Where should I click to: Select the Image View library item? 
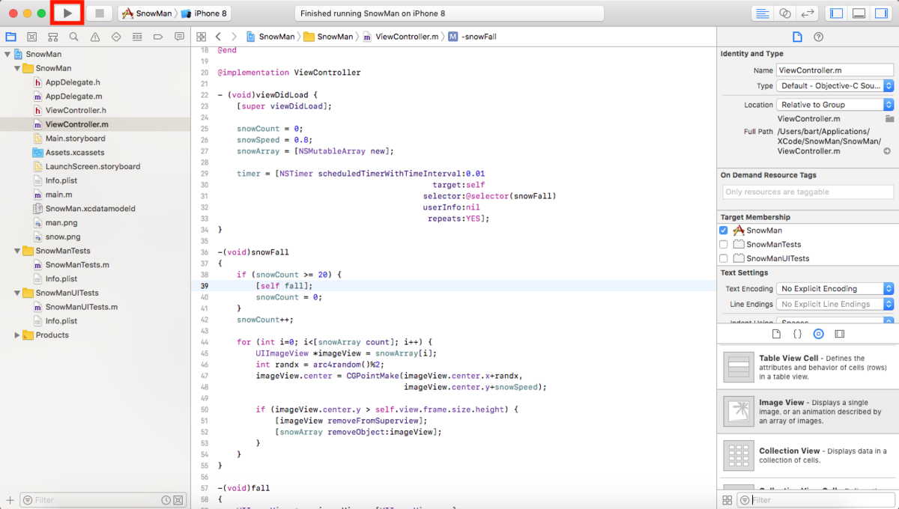pos(808,411)
